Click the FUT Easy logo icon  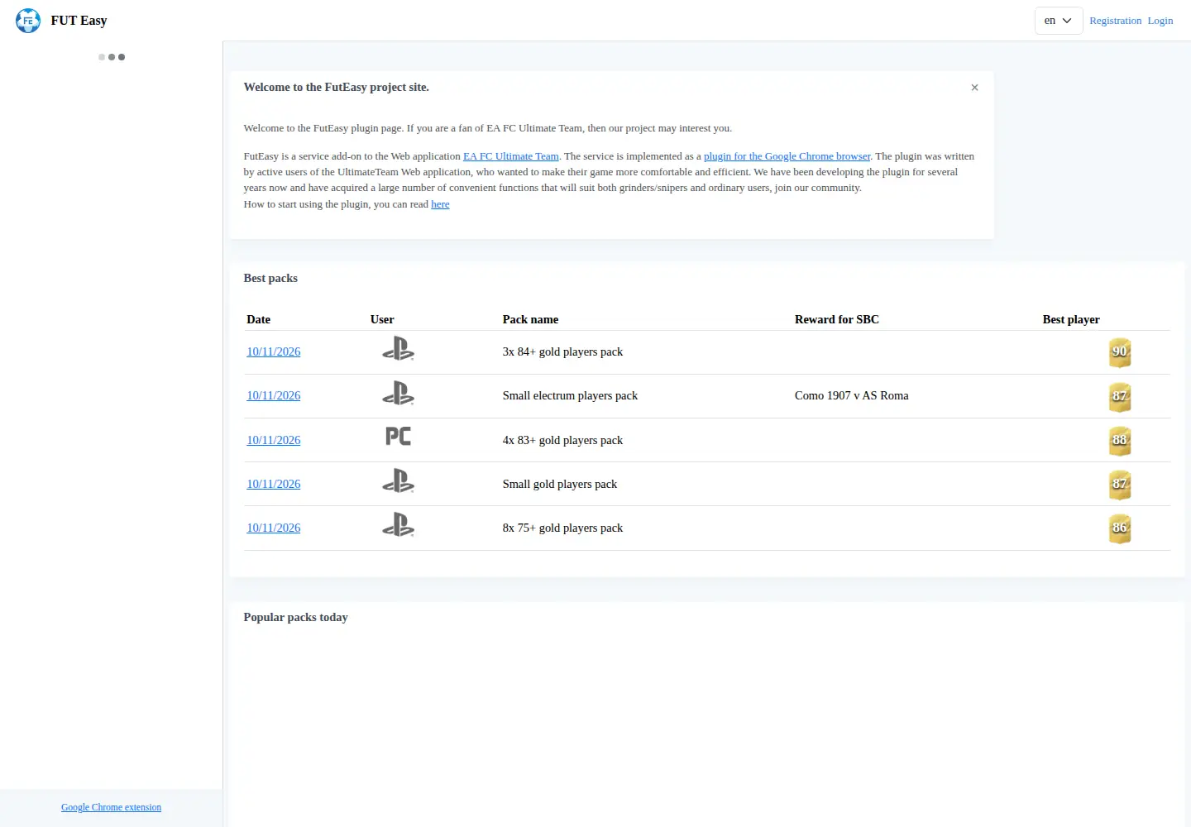pyautogui.click(x=28, y=21)
